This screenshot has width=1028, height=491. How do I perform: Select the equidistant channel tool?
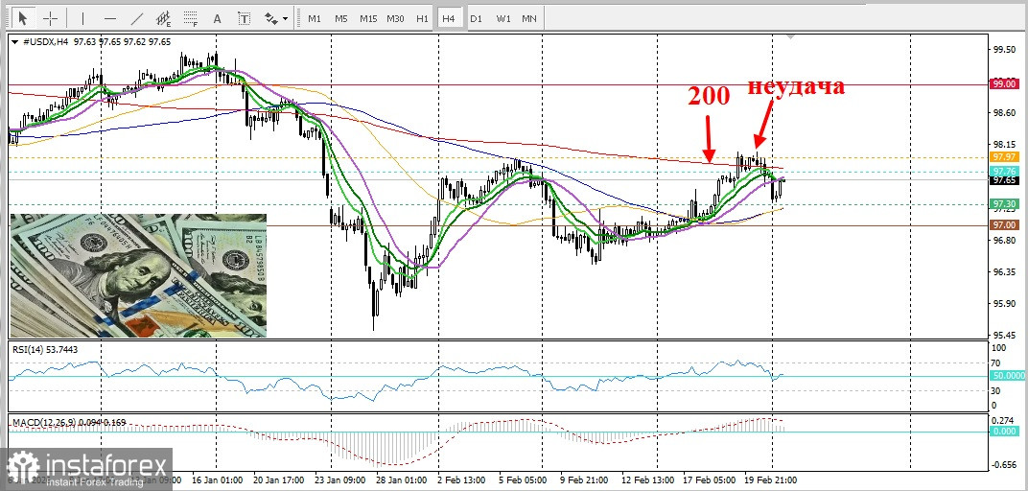[x=164, y=18]
